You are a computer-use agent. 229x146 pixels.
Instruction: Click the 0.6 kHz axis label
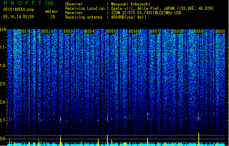3,139
